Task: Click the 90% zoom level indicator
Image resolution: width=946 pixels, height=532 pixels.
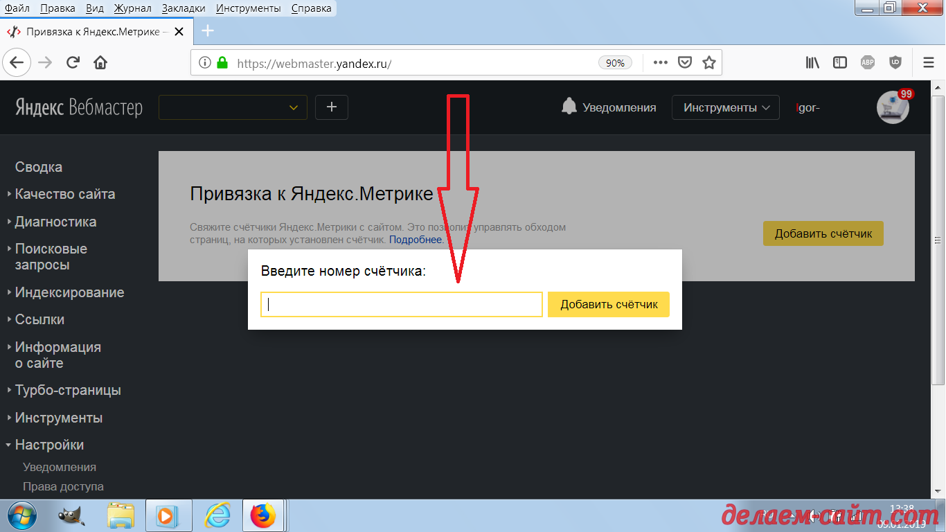Action: point(616,62)
